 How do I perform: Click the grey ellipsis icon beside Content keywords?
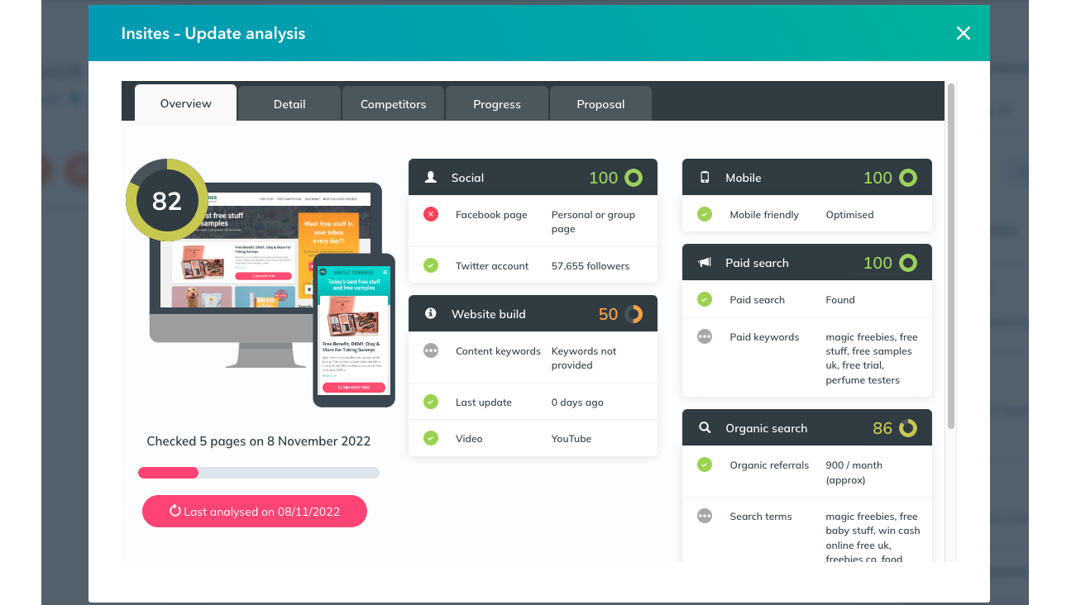(x=430, y=350)
